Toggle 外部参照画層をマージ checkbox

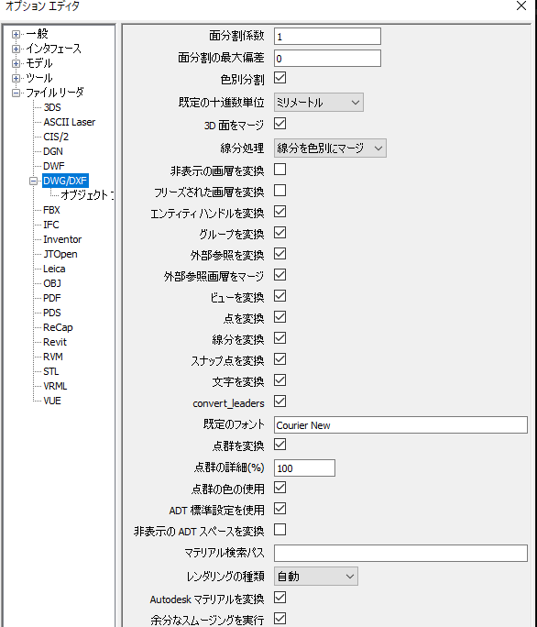(279, 275)
